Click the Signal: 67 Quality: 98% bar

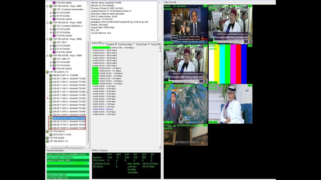68,160
